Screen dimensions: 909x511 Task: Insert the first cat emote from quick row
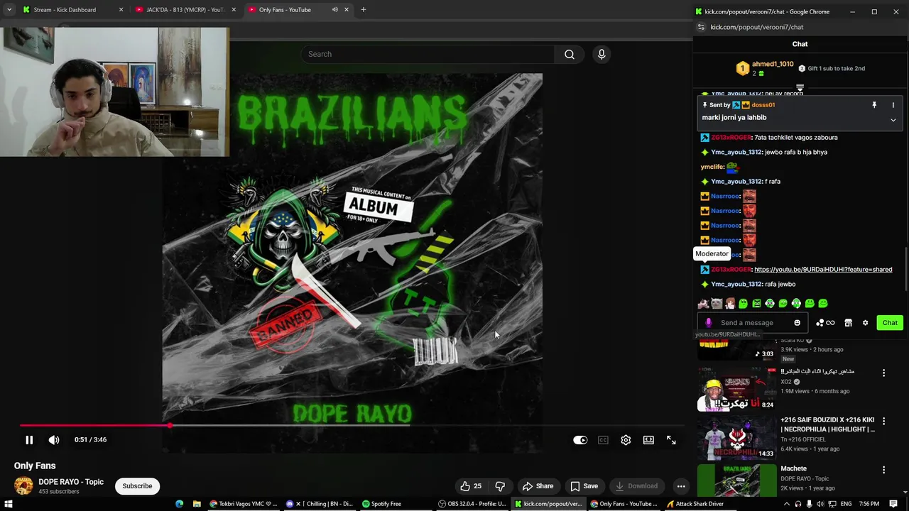(x=703, y=304)
